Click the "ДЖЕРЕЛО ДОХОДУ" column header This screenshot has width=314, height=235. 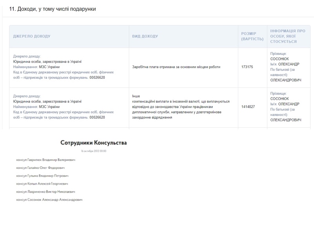(x=32, y=36)
